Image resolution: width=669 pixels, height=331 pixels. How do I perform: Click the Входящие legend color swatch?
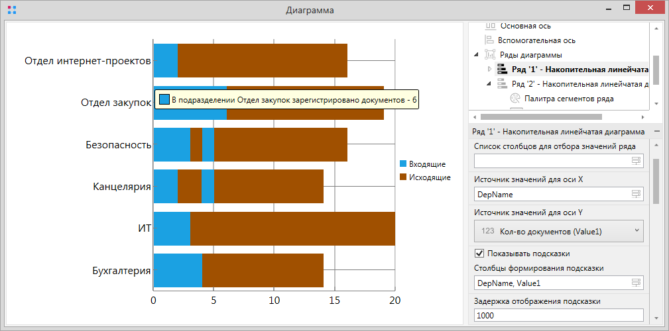(x=402, y=164)
